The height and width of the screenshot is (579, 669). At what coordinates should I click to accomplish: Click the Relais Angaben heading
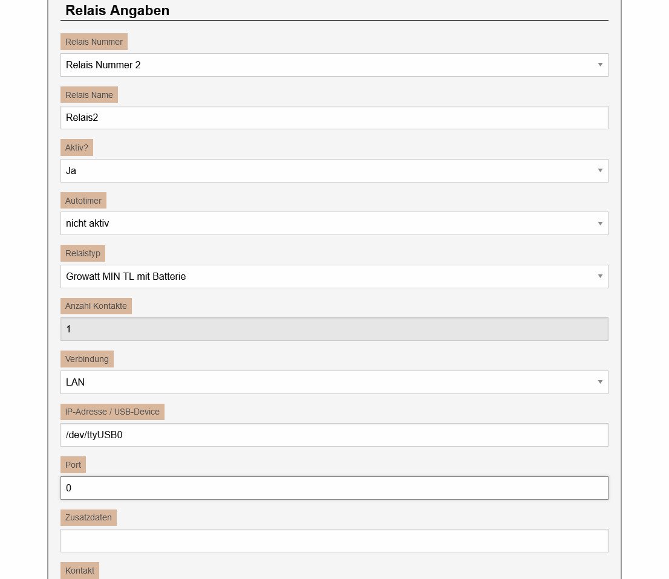tap(117, 10)
